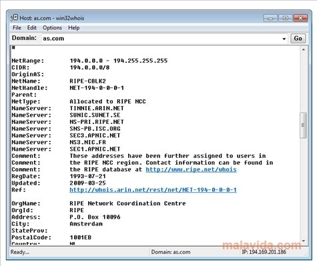Click the scrollbar down arrow

pyautogui.click(x=304, y=241)
